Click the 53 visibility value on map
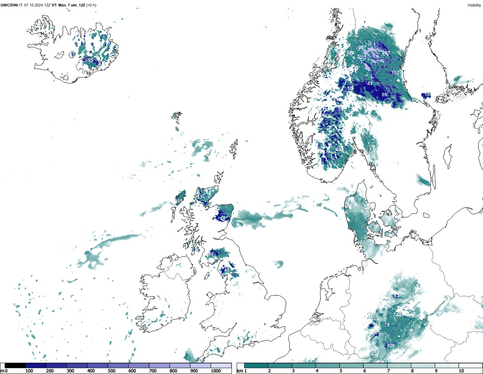The image size is (483, 374). click(370, 83)
